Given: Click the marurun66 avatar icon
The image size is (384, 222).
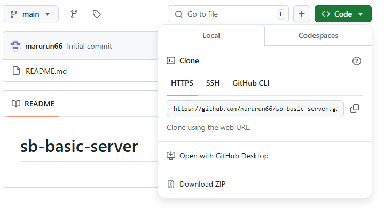Looking at the screenshot, I should [x=15, y=46].
